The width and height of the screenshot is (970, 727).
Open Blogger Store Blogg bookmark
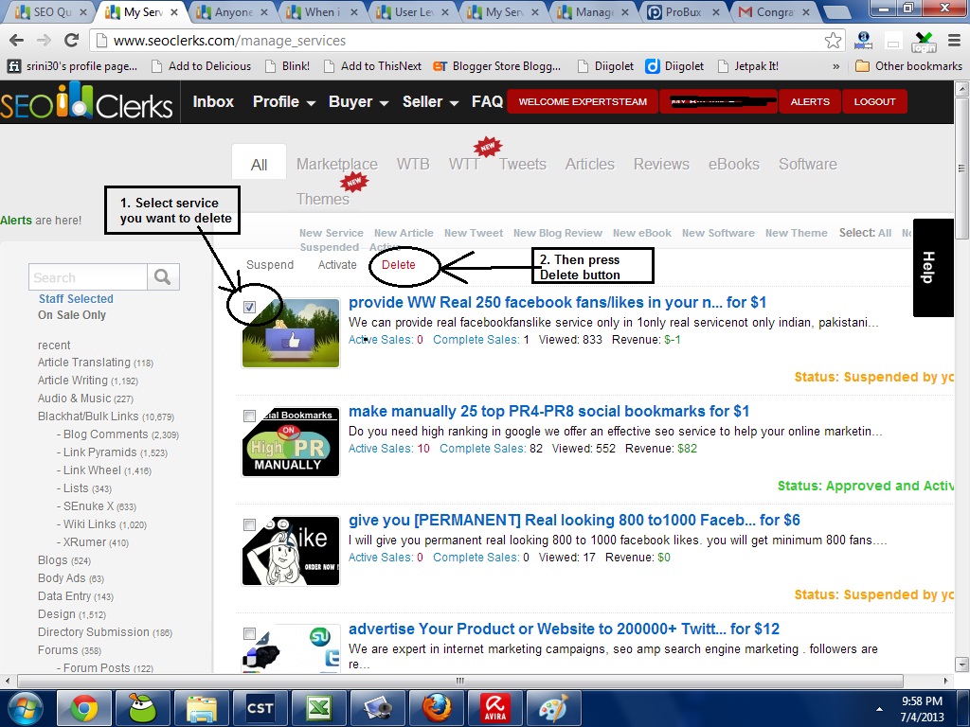(x=497, y=65)
